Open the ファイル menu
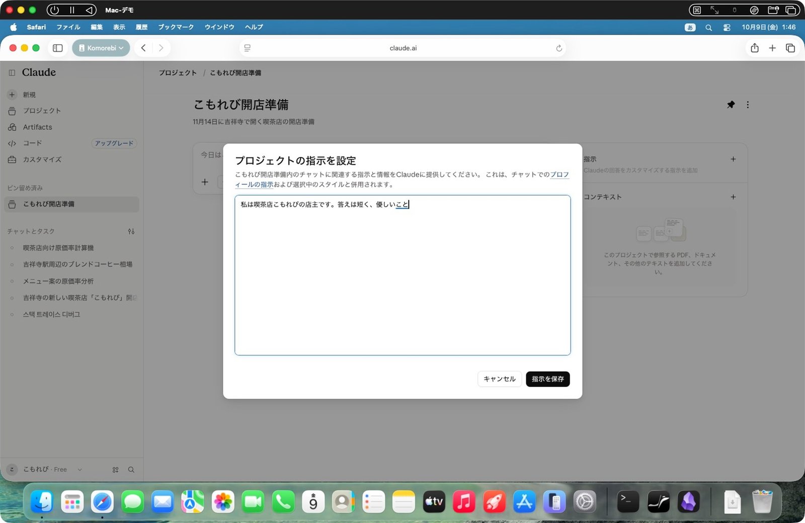This screenshot has width=805, height=523. click(68, 27)
